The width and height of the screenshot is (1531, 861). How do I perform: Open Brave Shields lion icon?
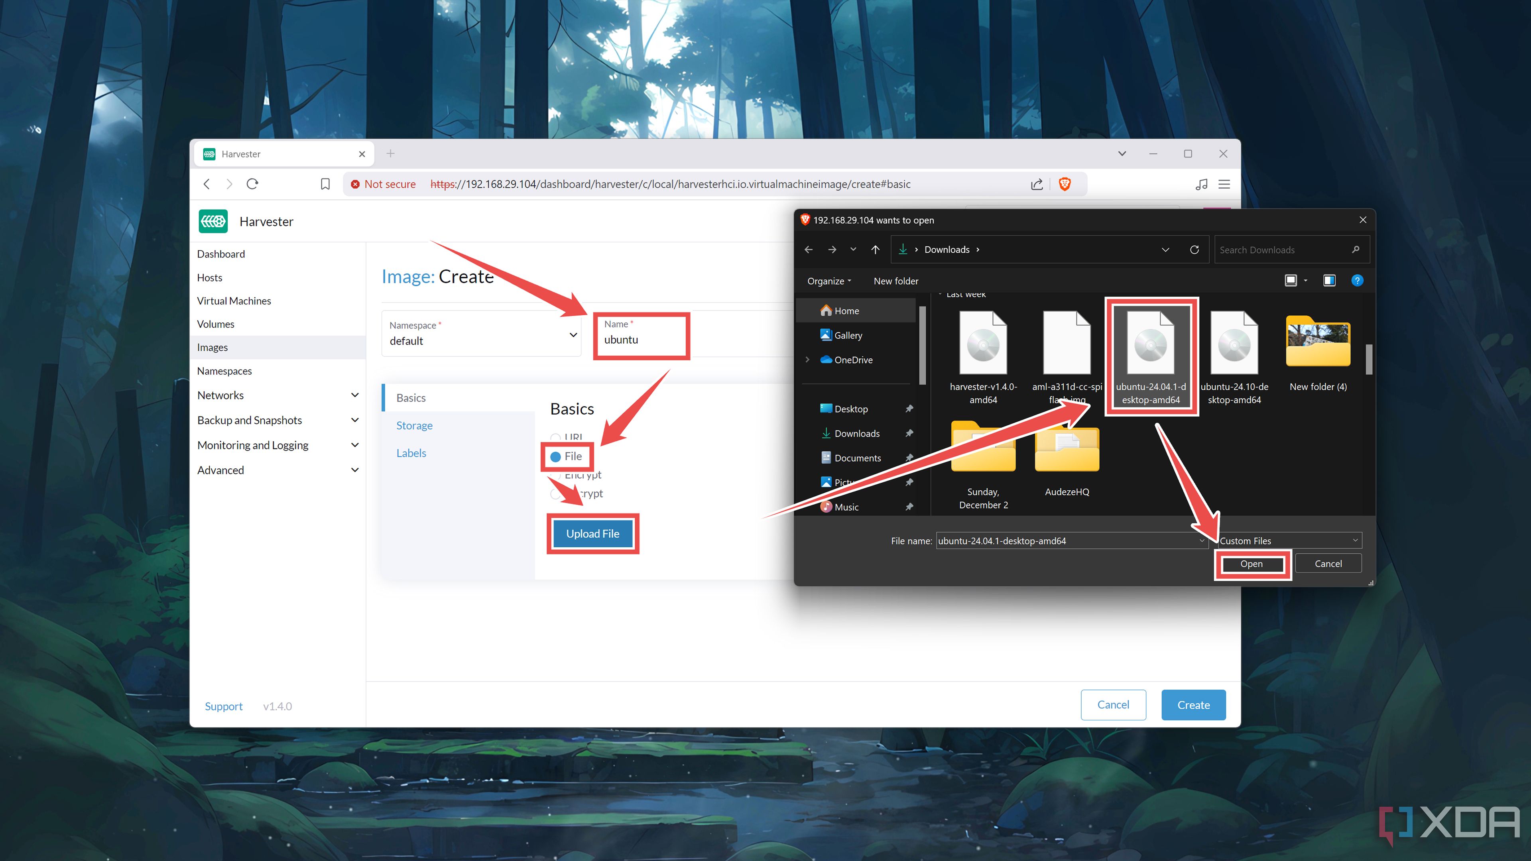tap(1065, 184)
